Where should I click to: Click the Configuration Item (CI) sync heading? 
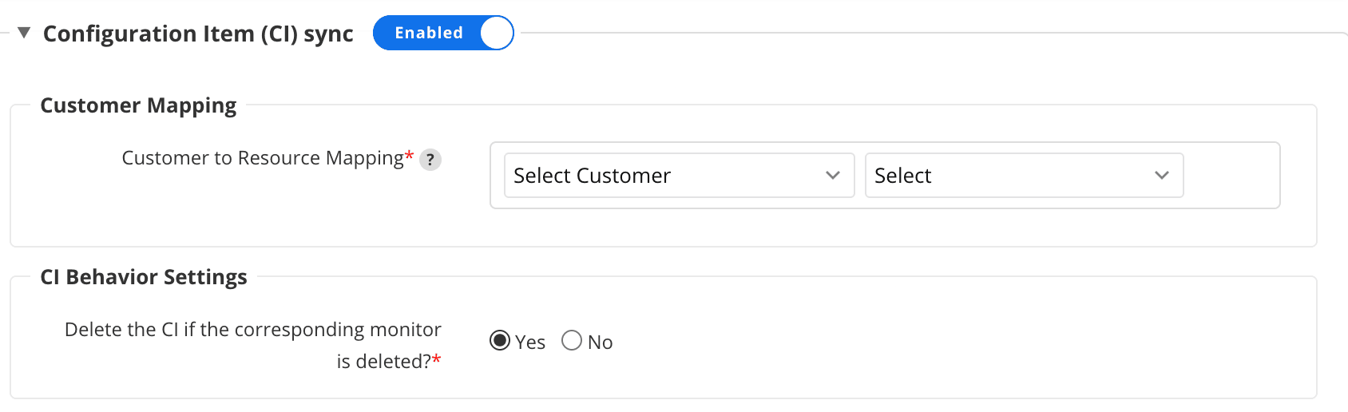[198, 34]
